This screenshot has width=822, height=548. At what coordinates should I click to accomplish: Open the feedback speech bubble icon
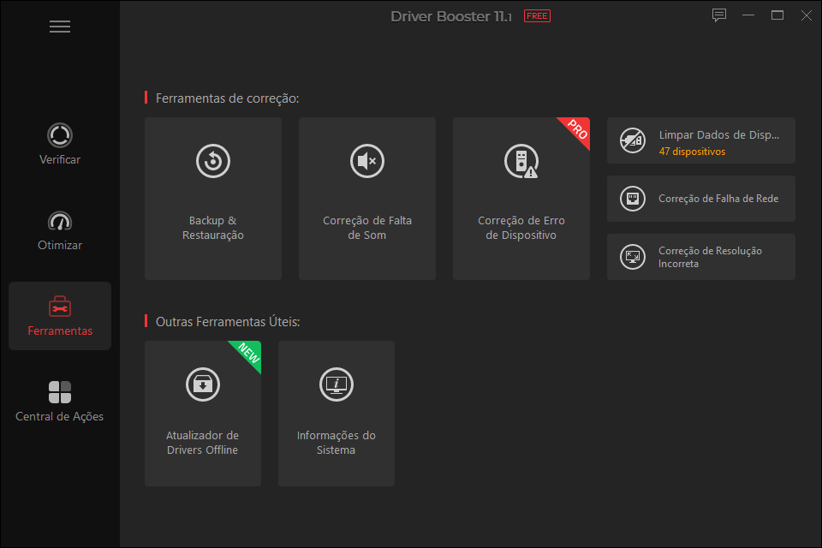pyautogui.click(x=719, y=15)
